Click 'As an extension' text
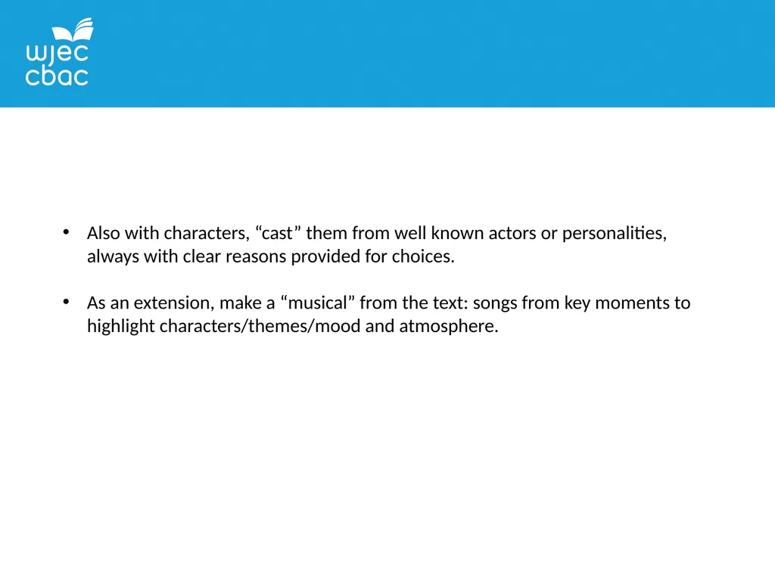Viewport: 775px width, 581px height. click(x=151, y=303)
